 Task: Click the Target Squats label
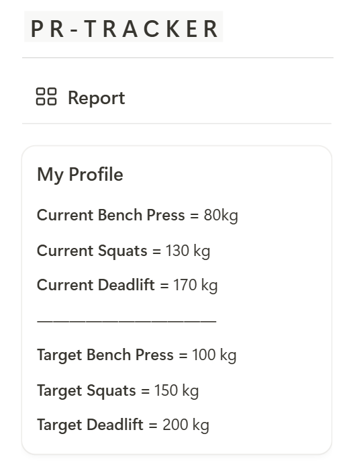pyautogui.click(x=87, y=390)
